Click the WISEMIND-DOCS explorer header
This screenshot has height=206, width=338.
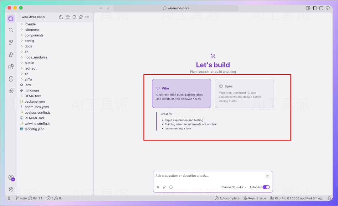(33, 17)
